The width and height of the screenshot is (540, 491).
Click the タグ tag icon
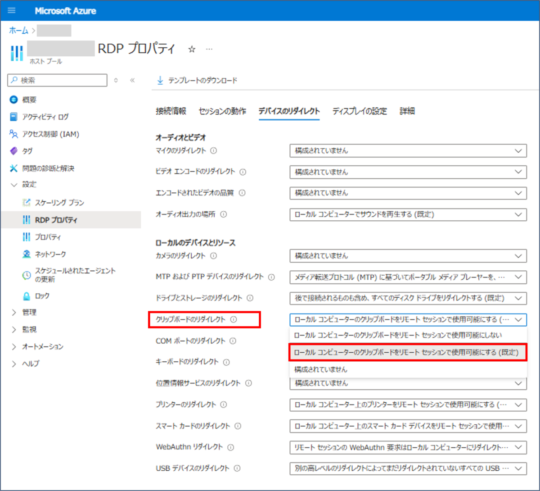click(13, 151)
